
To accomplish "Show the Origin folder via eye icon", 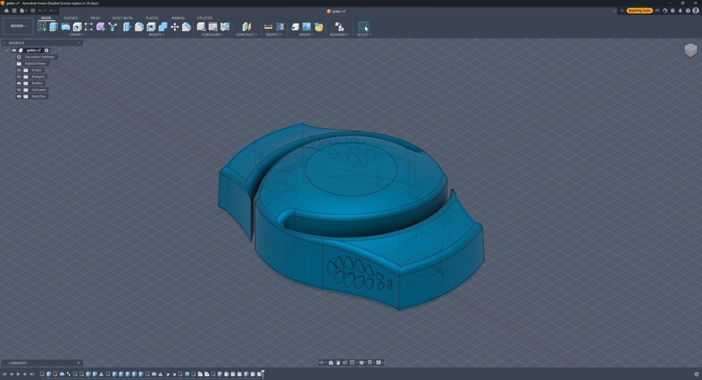I will (19, 70).
